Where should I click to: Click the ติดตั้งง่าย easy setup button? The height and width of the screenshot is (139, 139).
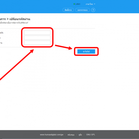pyautogui.click(x=68, y=10)
